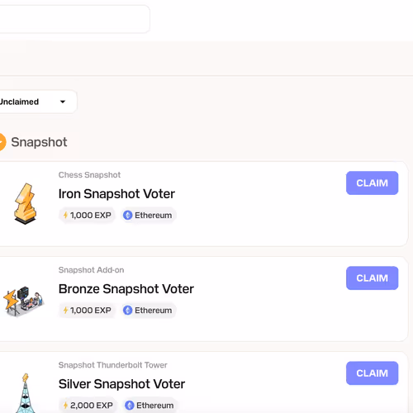Open the Iron Snapshot Voter title
The width and height of the screenshot is (413, 413).
(116, 194)
